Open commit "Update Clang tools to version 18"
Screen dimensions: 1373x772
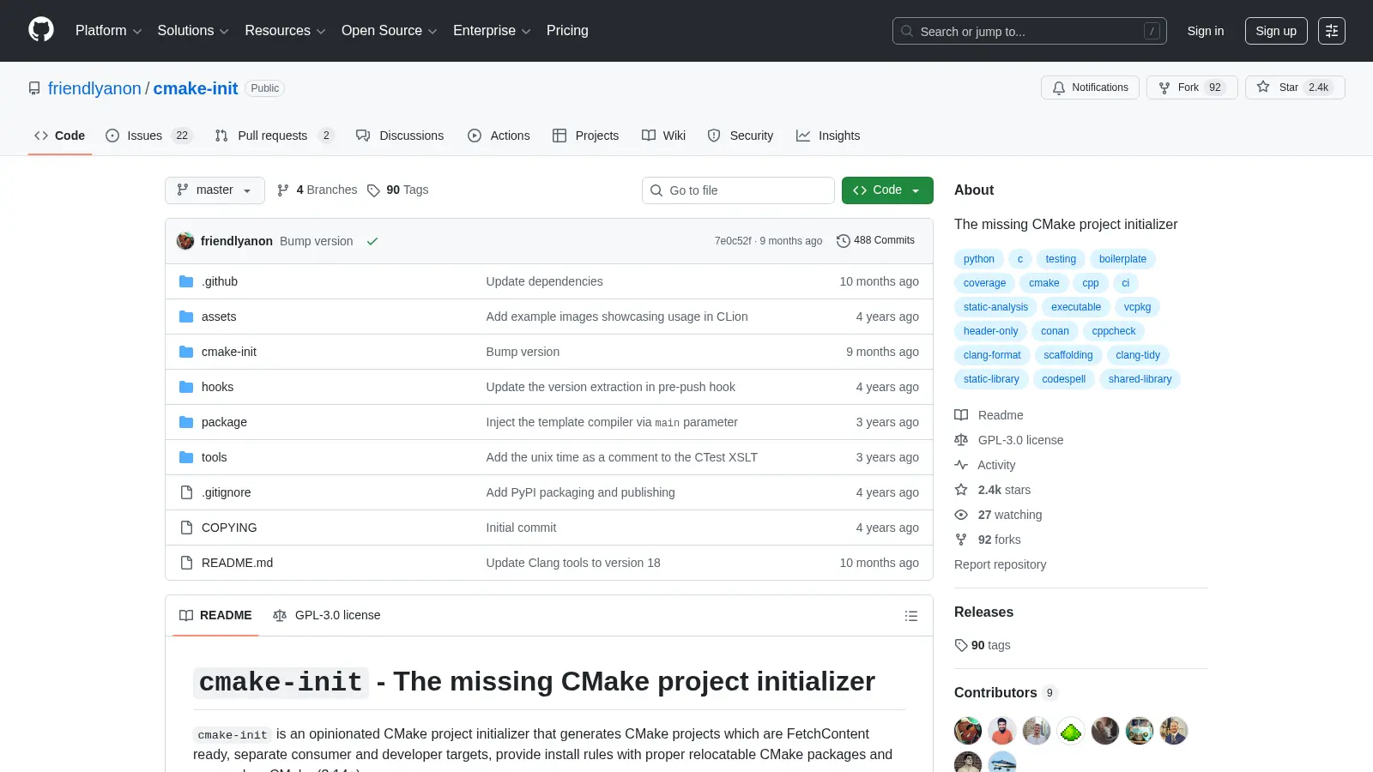[573, 563]
